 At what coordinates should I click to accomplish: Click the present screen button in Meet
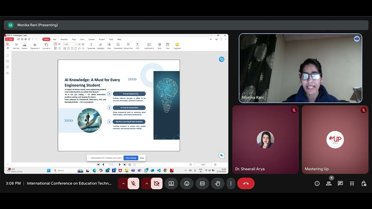click(171, 183)
